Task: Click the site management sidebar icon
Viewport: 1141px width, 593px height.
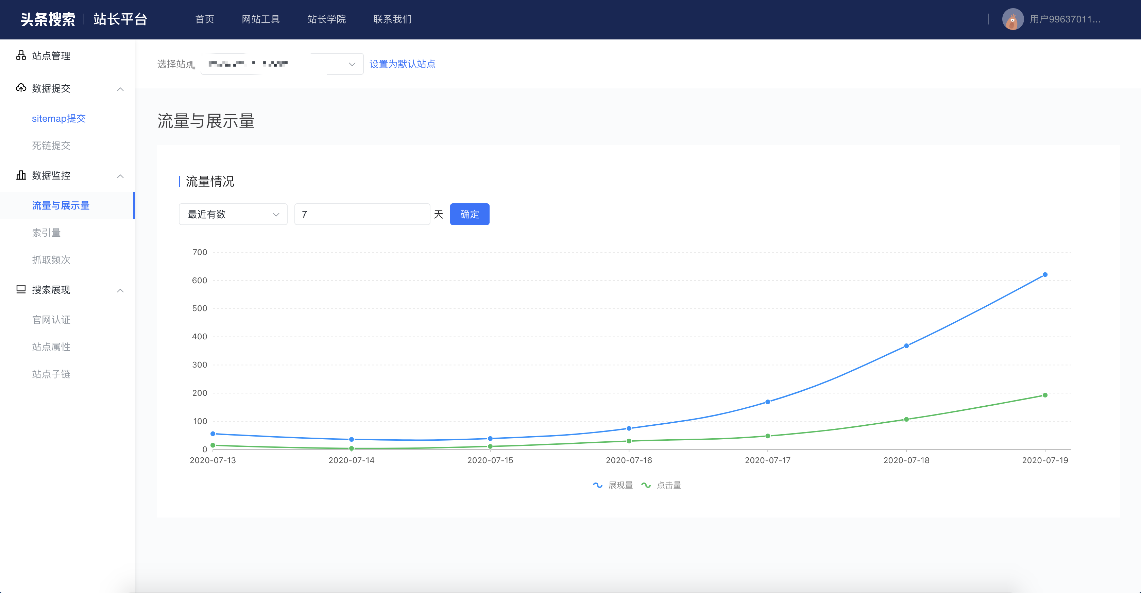Action: (21, 55)
